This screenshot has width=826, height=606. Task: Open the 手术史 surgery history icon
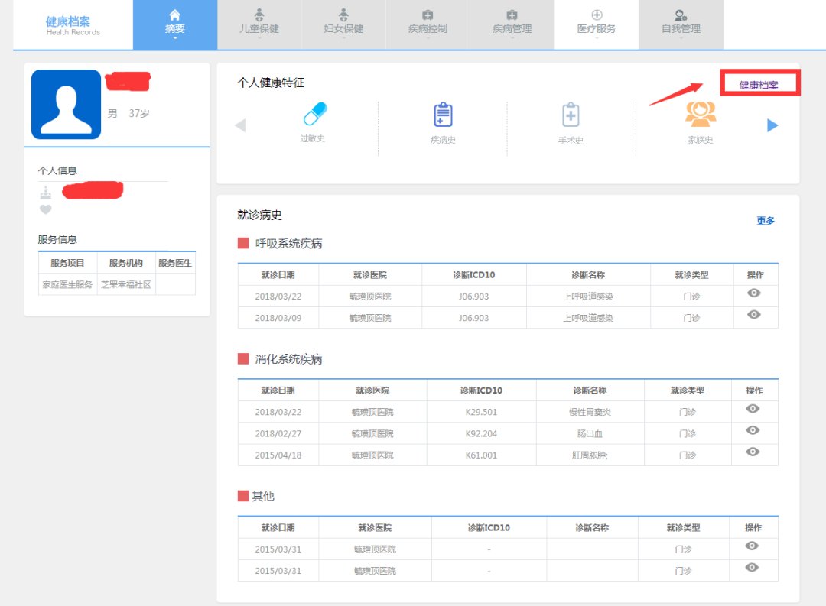571,116
